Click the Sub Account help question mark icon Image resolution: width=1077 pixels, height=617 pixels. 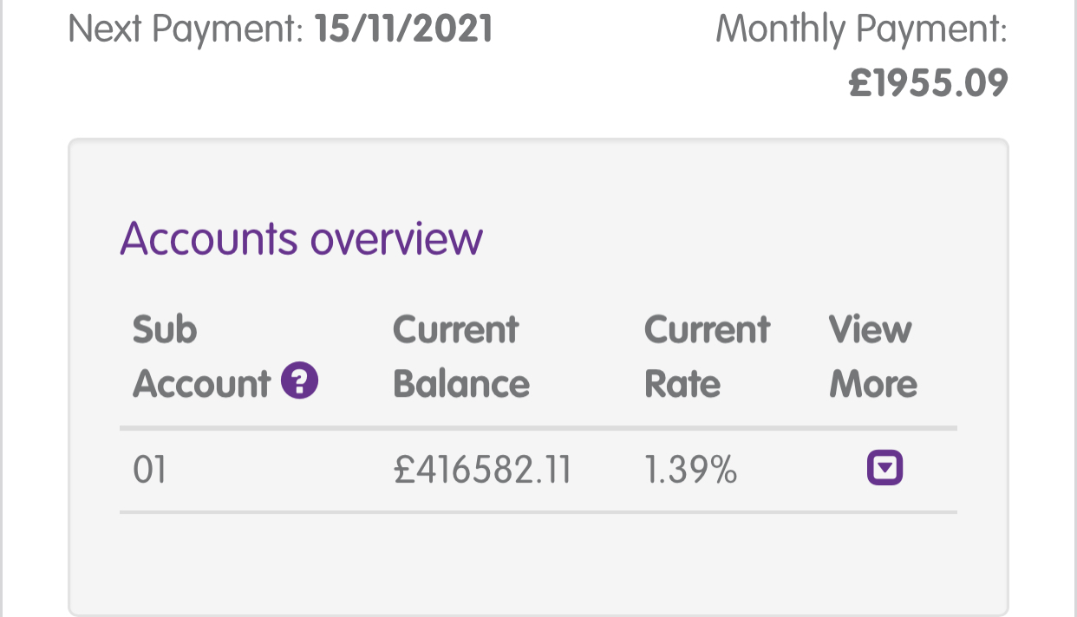(x=300, y=381)
